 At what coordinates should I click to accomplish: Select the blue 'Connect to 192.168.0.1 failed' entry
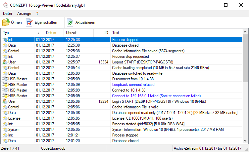[156, 96]
